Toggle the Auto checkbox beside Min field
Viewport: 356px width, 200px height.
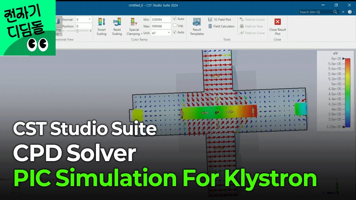pyautogui.click(x=174, y=19)
